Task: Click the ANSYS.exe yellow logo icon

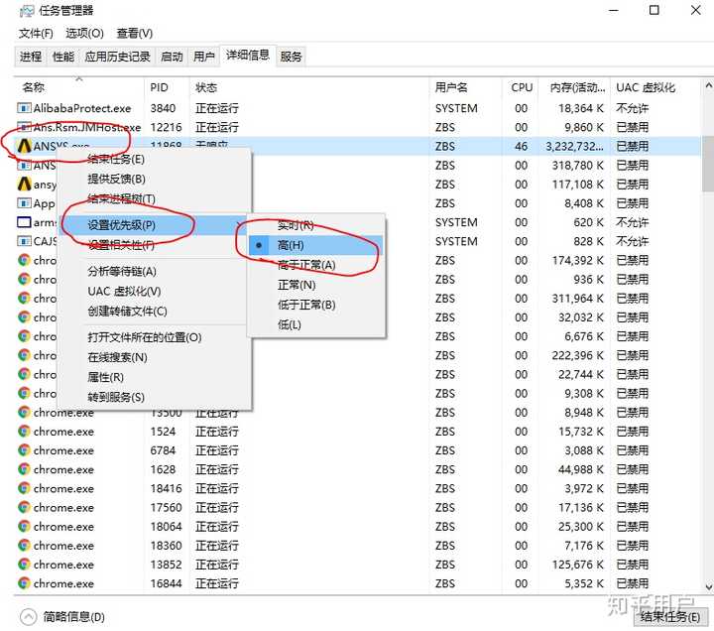Action: tap(24, 146)
